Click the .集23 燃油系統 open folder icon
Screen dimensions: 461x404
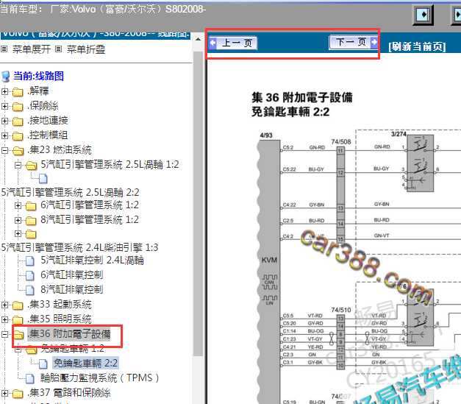[x=18, y=151]
